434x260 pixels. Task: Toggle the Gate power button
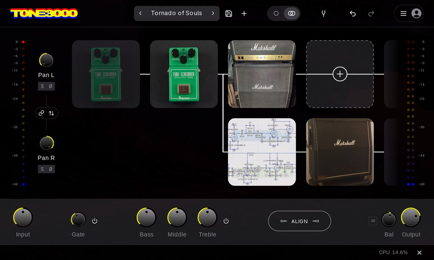95,221
